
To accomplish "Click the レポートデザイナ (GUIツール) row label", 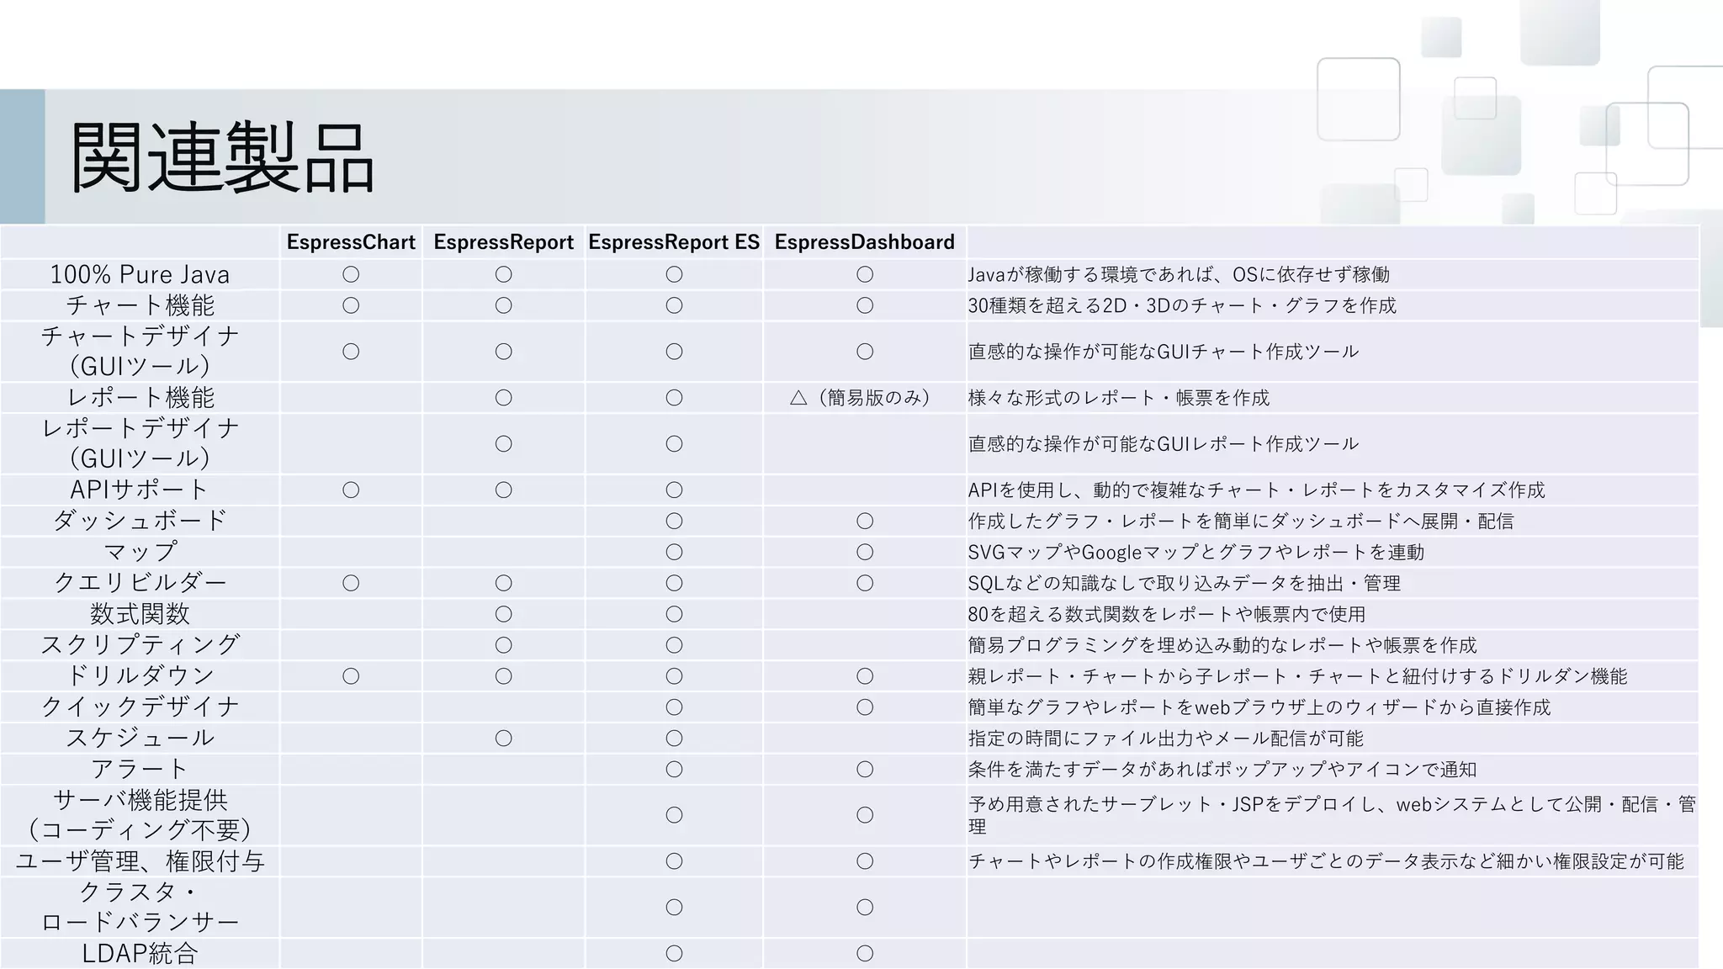I will point(140,443).
